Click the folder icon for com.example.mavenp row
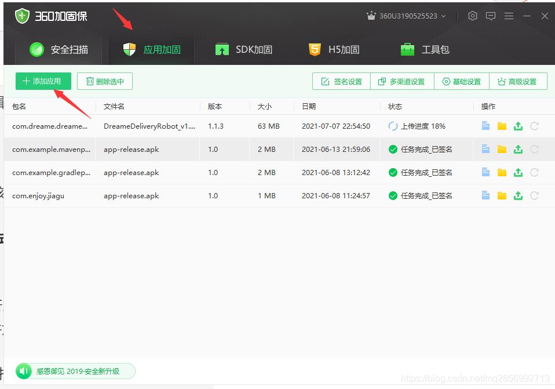Screen dimensions: 555x389 click(x=502, y=149)
